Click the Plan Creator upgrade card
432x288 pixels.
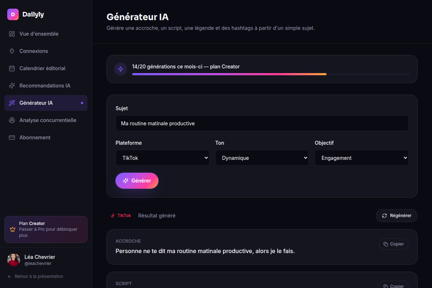[46, 229]
